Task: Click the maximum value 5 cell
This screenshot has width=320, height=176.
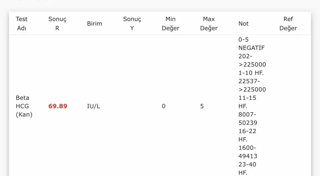Action: pos(202,106)
